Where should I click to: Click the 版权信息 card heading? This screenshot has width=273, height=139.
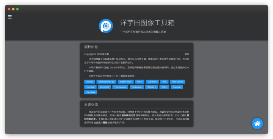(91, 47)
